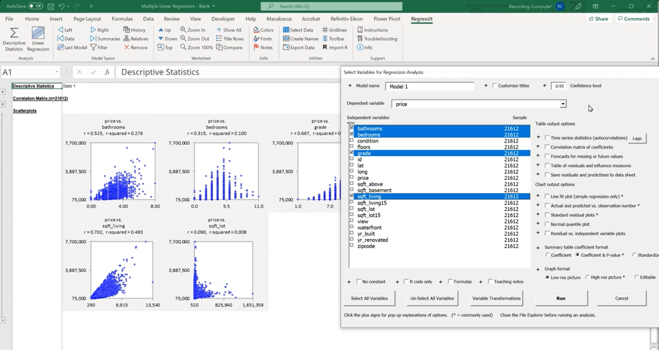The height and width of the screenshot is (350, 659).
Task: Open the Linear Regression tool
Action: 38,39
